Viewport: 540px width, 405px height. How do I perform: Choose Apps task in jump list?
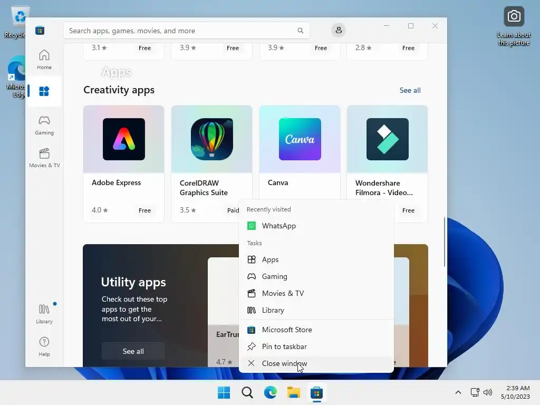(x=316, y=259)
